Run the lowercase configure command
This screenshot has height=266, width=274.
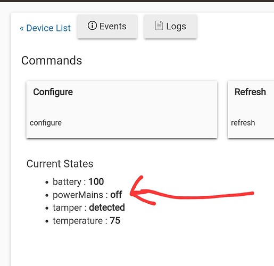coord(46,123)
